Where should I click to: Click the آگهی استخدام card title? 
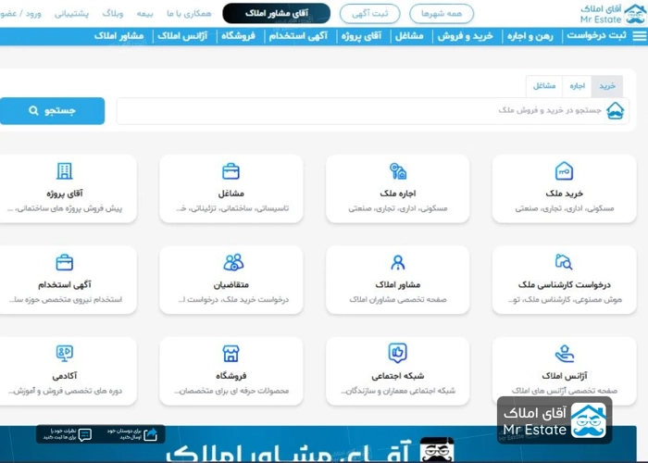65,284
